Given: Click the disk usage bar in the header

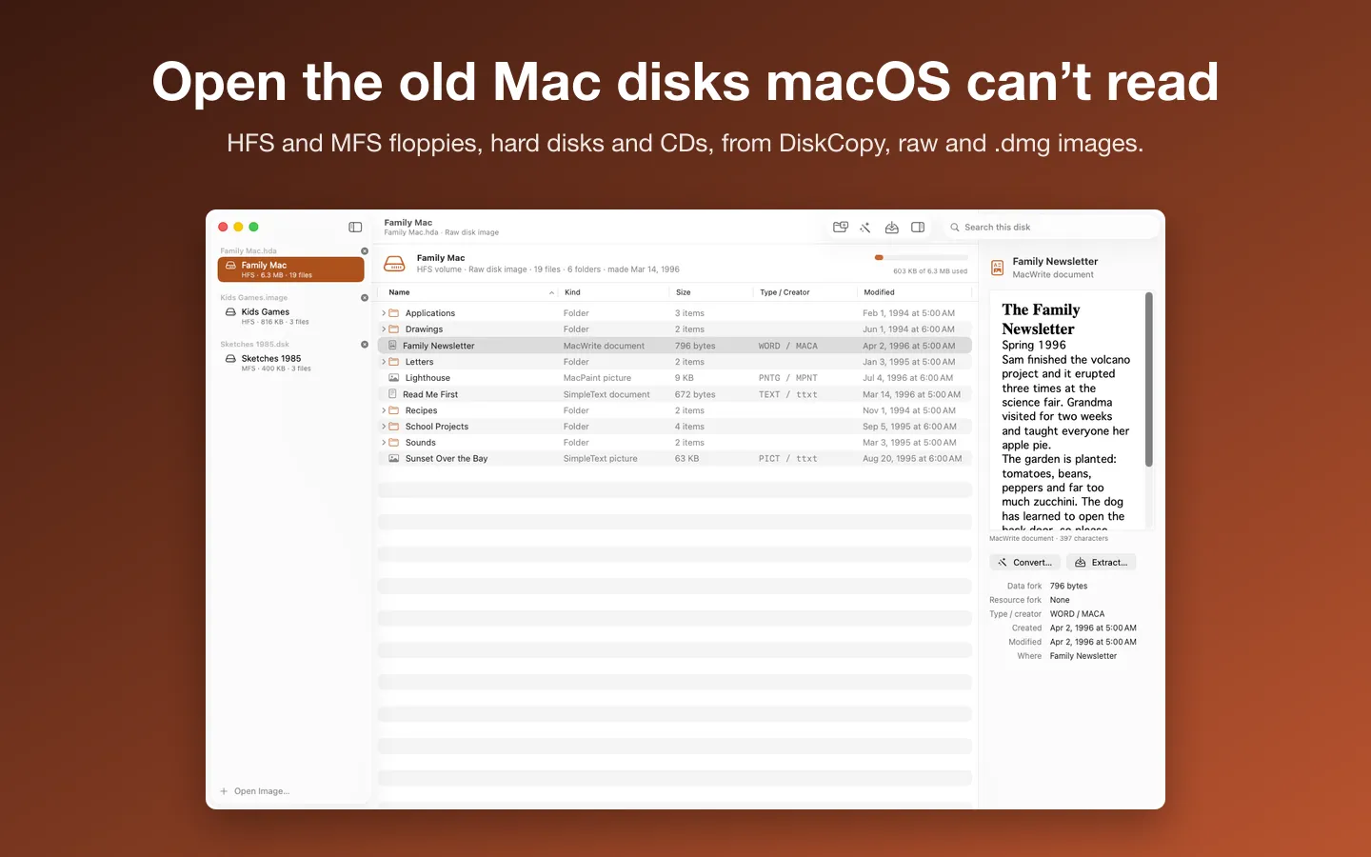Looking at the screenshot, I should [x=922, y=257].
